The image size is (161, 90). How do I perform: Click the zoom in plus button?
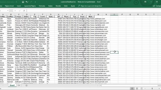pos(159,88)
